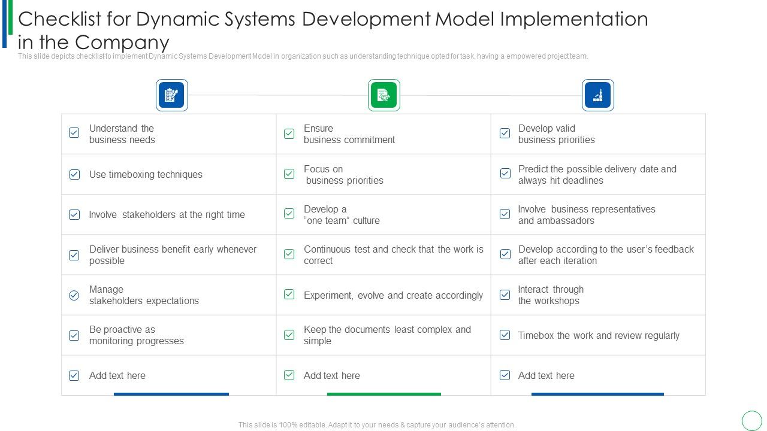Image resolution: width=767 pixels, height=431 pixels.
Task: Toggle the Deliver business benefit early checkbox
Action: (74, 255)
